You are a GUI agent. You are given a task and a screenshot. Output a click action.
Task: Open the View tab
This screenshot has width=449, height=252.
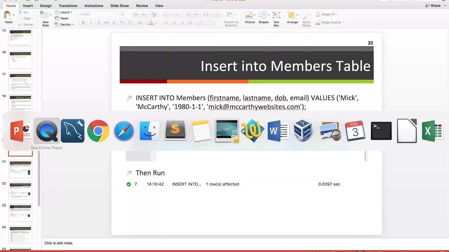point(159,6)
